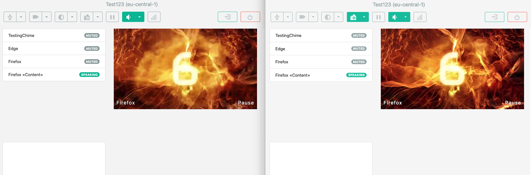Image resolution: width=531 pixels, height=175 pixels.
Task: Toggle green speaker button in left window
Action: click(129, 17)
